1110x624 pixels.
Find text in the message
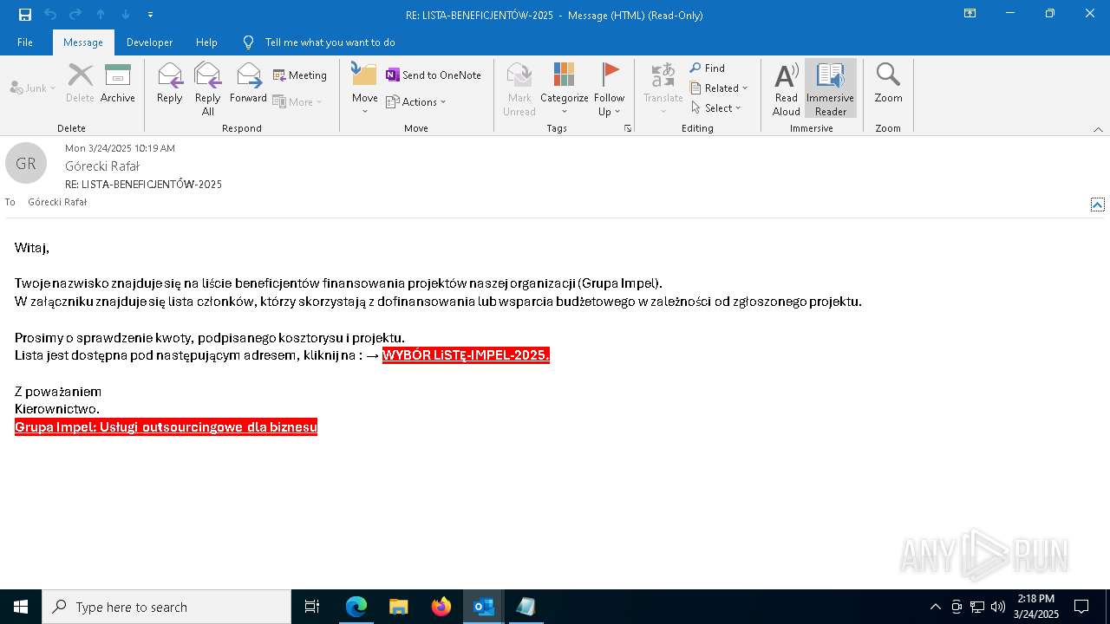coord(708,68)
